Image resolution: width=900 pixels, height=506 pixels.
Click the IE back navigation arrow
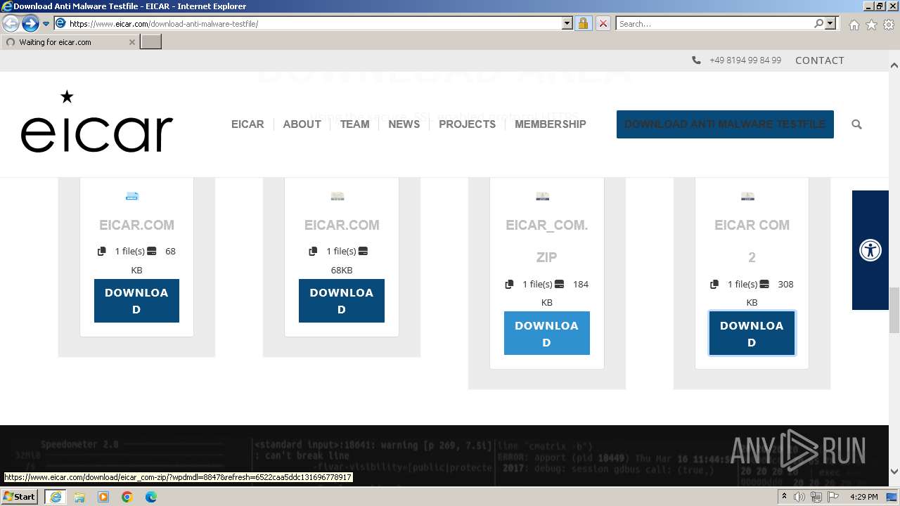pyautogui.click(x=11, y=24)
